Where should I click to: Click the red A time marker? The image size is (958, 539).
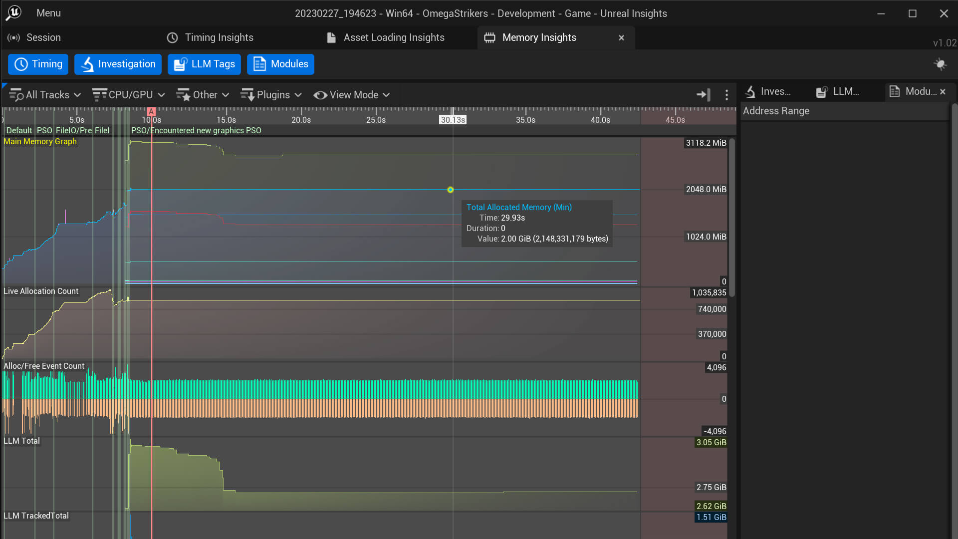point(151,112)
